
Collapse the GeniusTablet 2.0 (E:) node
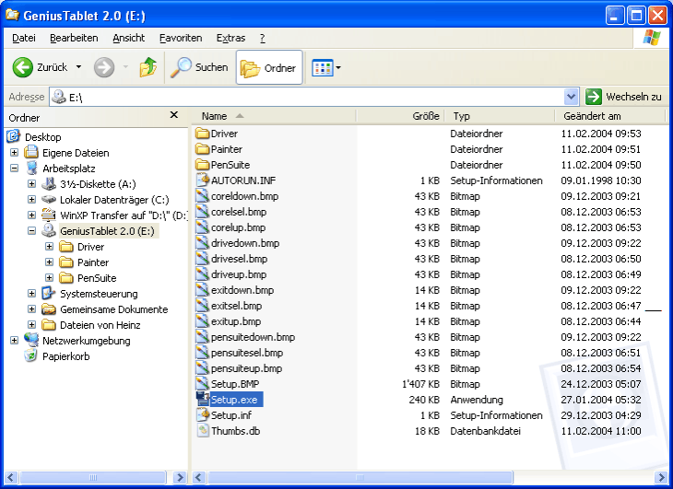point(31,230)
